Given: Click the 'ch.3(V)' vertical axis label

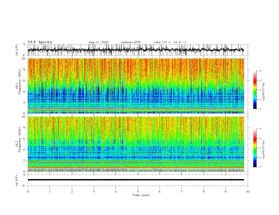Looking at the screenshot, I should click(17, 180).
